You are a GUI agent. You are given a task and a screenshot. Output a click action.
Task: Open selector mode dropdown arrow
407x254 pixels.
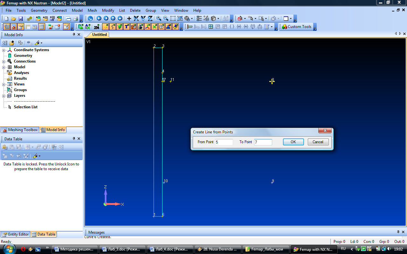point(245,18)
